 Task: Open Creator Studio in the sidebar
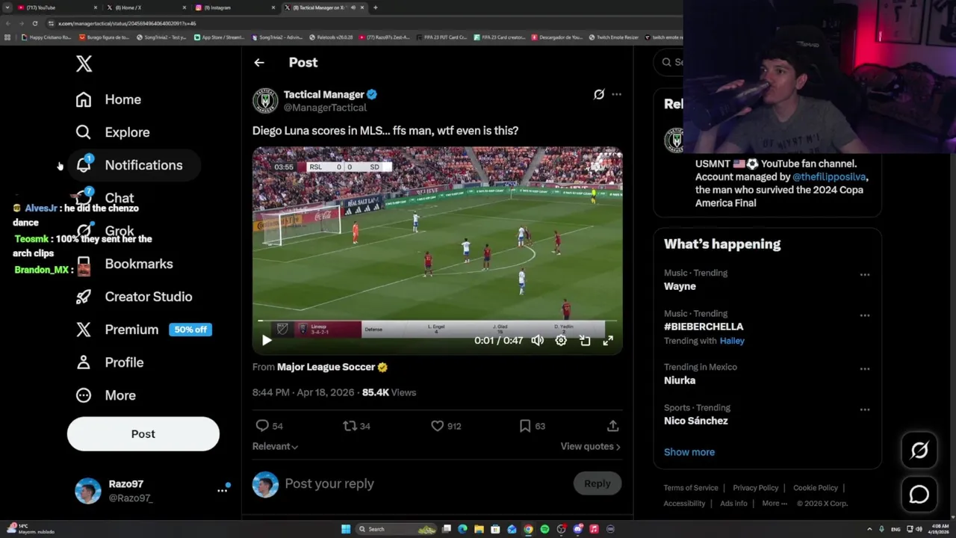(134, 297)
